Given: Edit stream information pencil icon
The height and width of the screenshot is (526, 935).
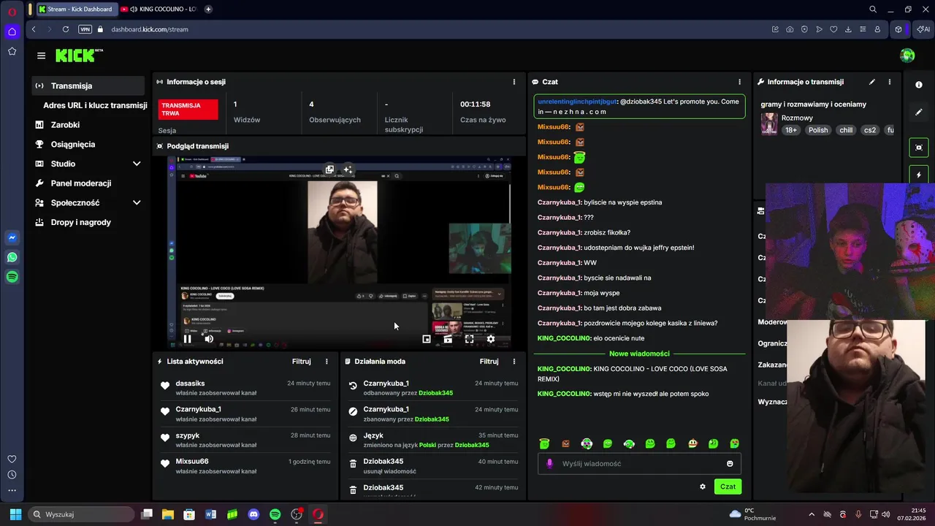Looking at the screenshot, I should tap(871, 82).
